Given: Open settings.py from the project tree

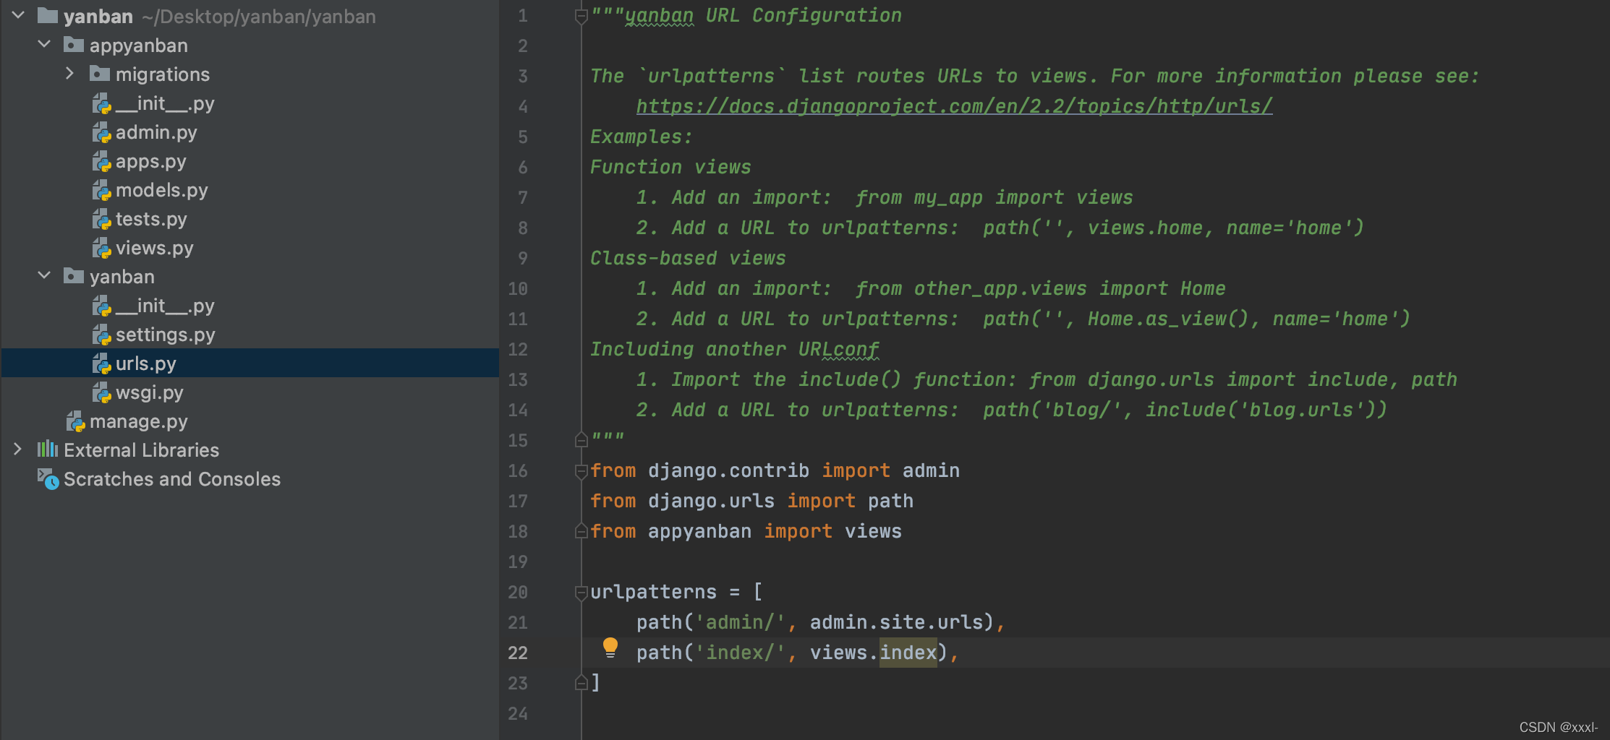Looking at the screenshot, I should pos(166,335).
